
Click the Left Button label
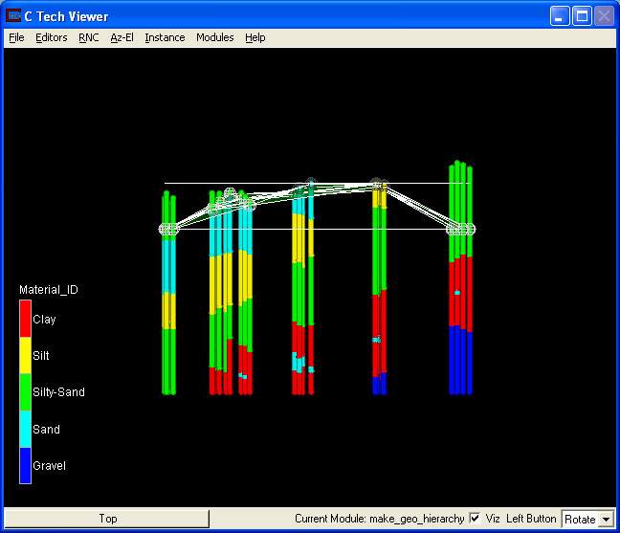tap(531, 519)
